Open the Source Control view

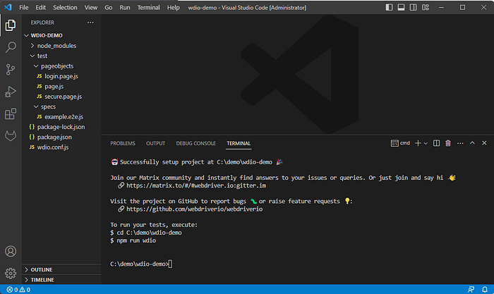[x=11, y=70]
